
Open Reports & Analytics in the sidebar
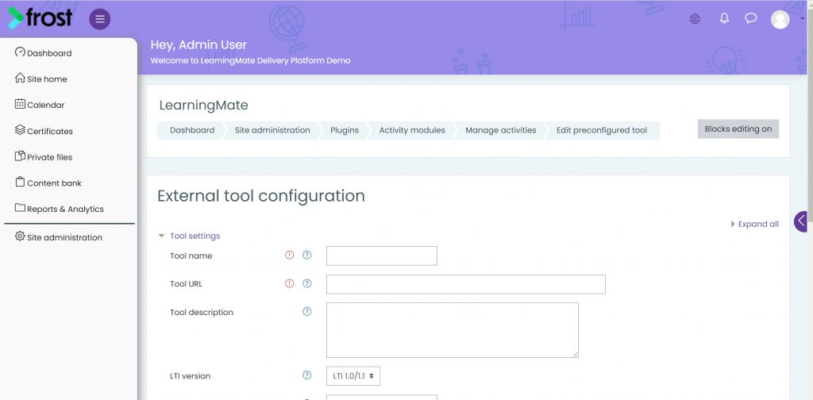[65, 210]
